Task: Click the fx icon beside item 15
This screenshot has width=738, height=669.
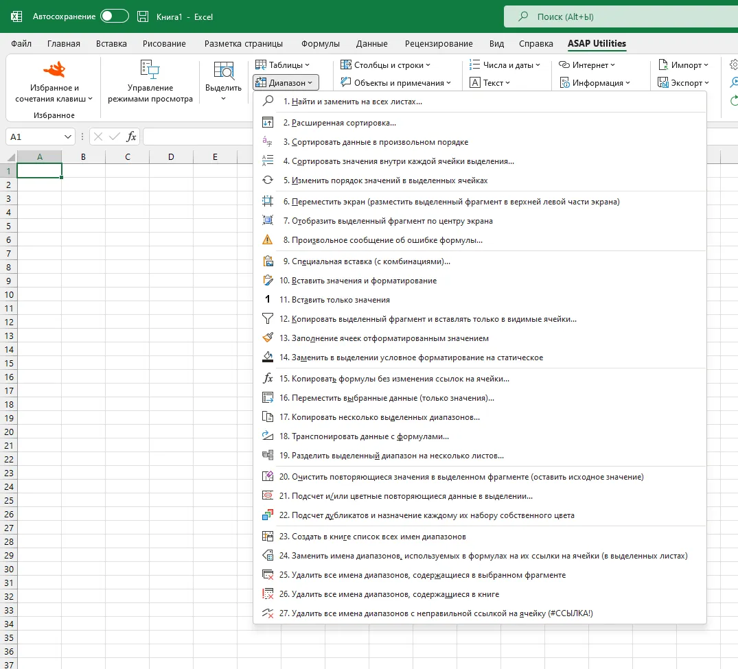Action: pos(268,378)
